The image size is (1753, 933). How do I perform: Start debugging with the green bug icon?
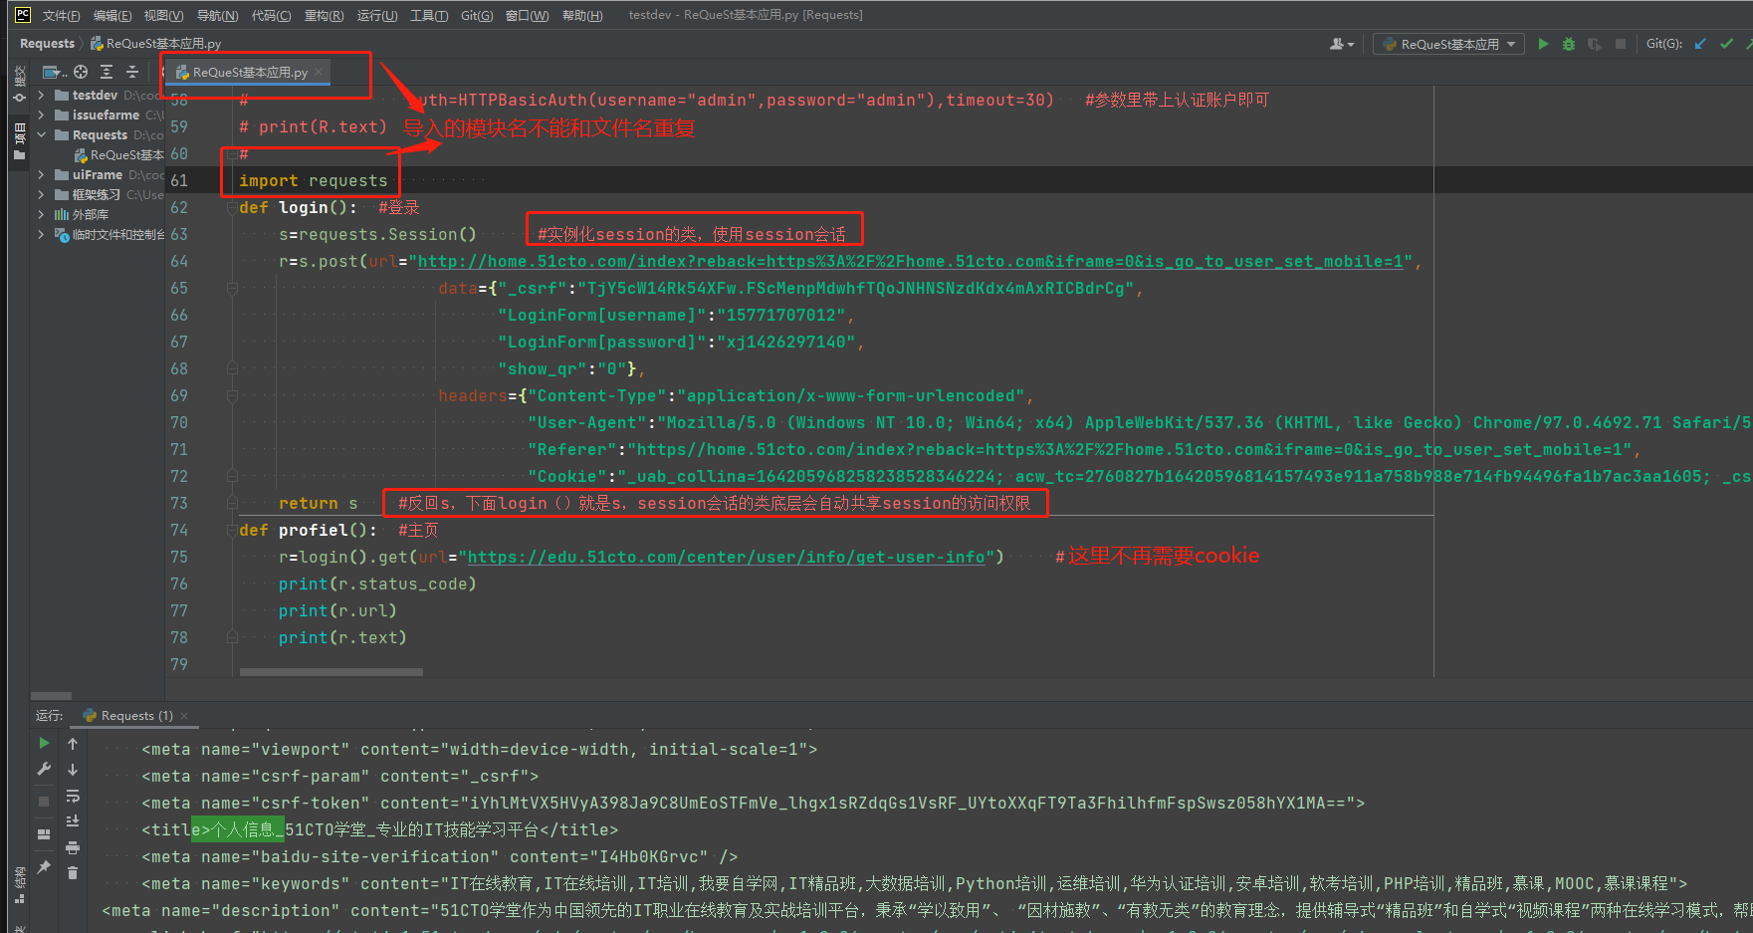point(1569,44)
